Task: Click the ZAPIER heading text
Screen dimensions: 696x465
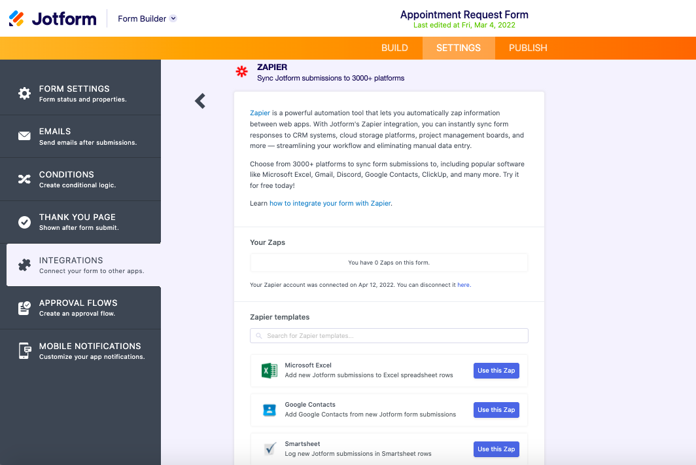Action: (272, 67)
